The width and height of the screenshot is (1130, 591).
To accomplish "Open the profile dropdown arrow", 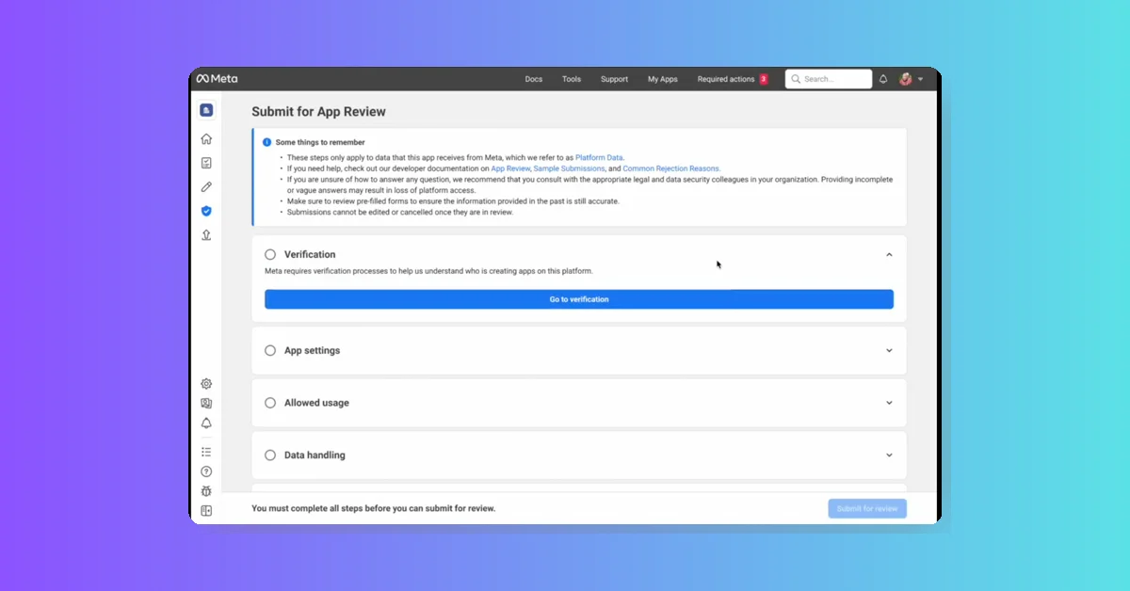I will [x=920, y=79].
